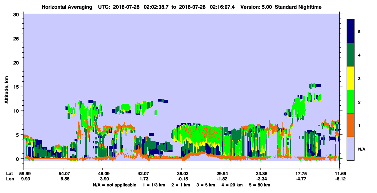Click the '4 = 20 km' legend text
Screen dimensions: 377x193
coord(232,185)
